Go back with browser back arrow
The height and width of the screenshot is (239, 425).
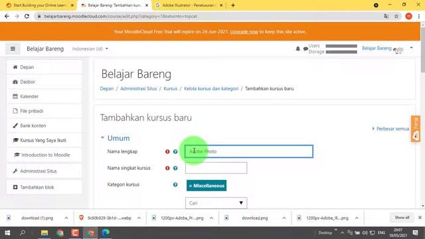coord(7,16)
